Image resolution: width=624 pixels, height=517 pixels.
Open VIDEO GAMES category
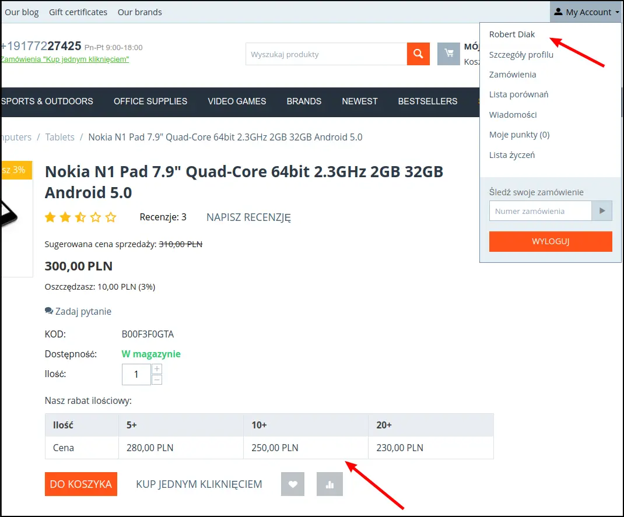[237, 101]
